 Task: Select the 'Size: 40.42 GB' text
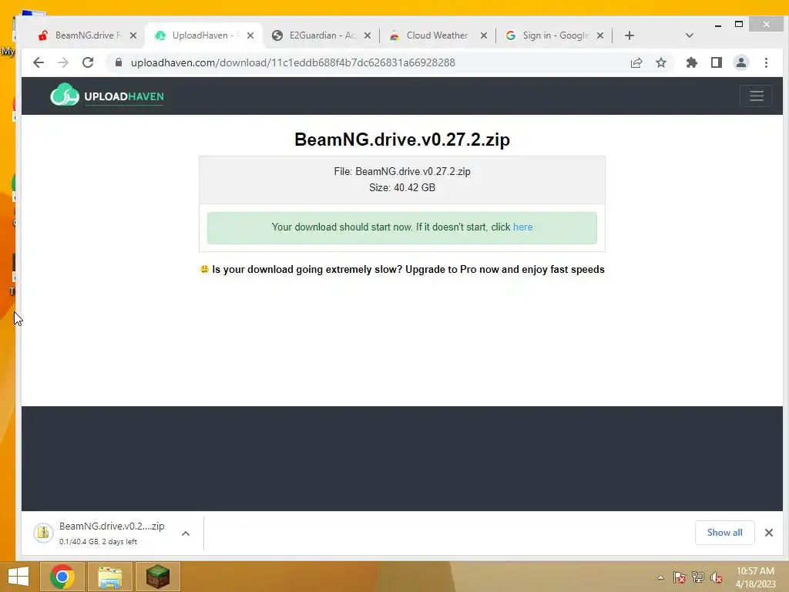[x=402, y=188]
